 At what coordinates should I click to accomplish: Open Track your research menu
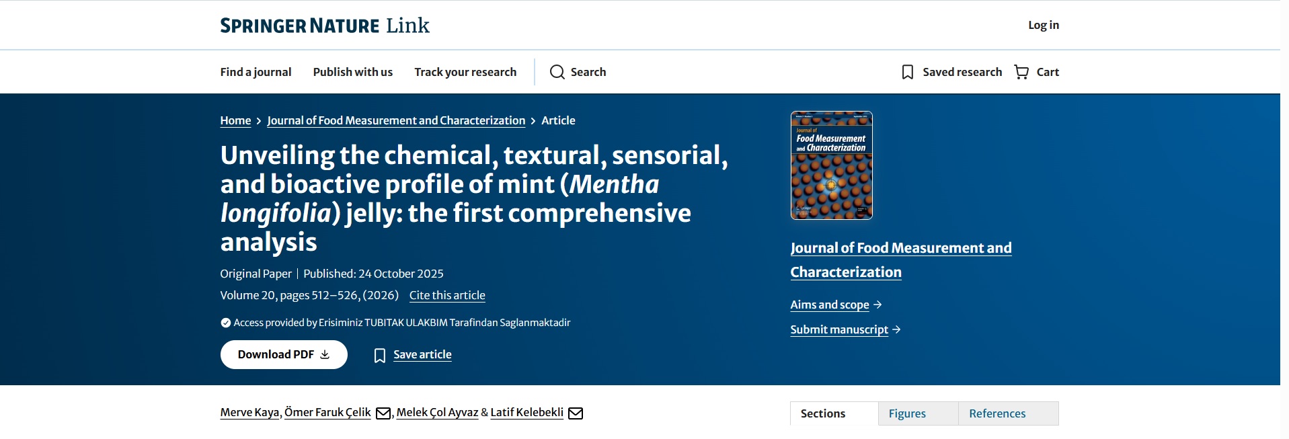(465, 72)
